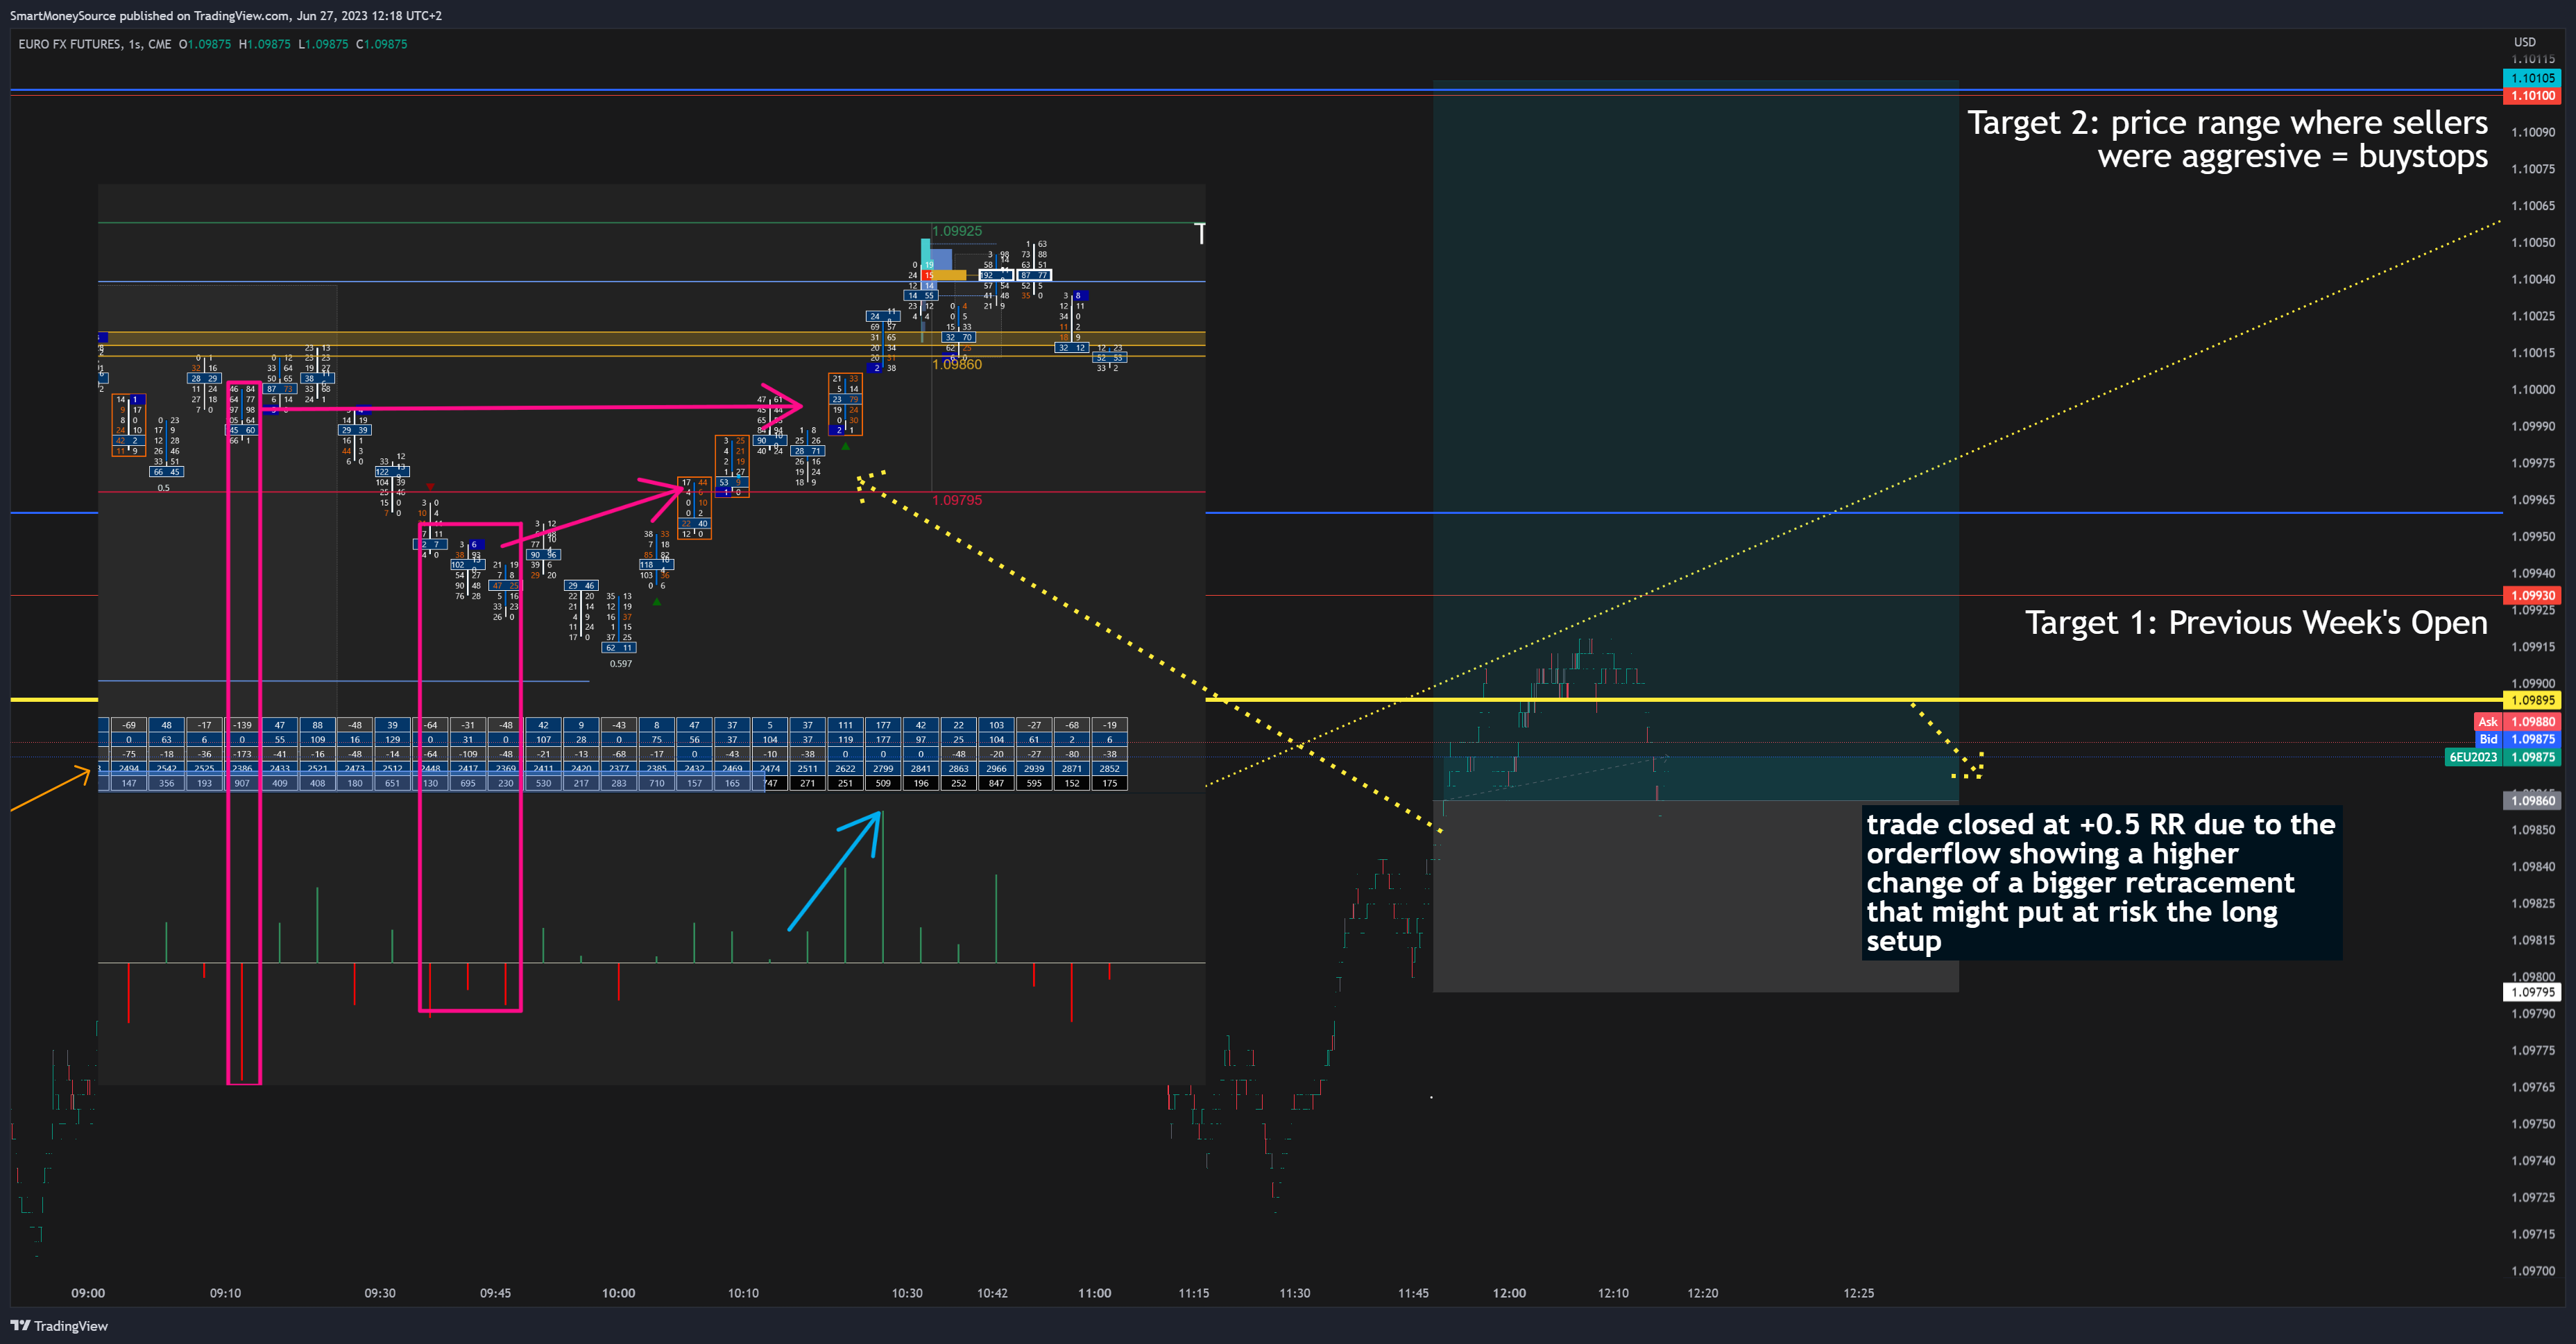Click the 1.10050 price axis tick

(2533, 243)
